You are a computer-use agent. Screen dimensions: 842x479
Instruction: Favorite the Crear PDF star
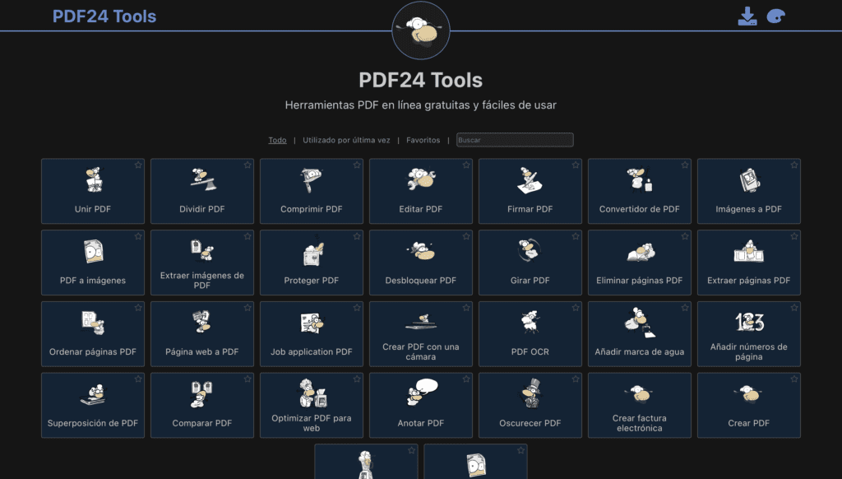click(x=794, y=379)
